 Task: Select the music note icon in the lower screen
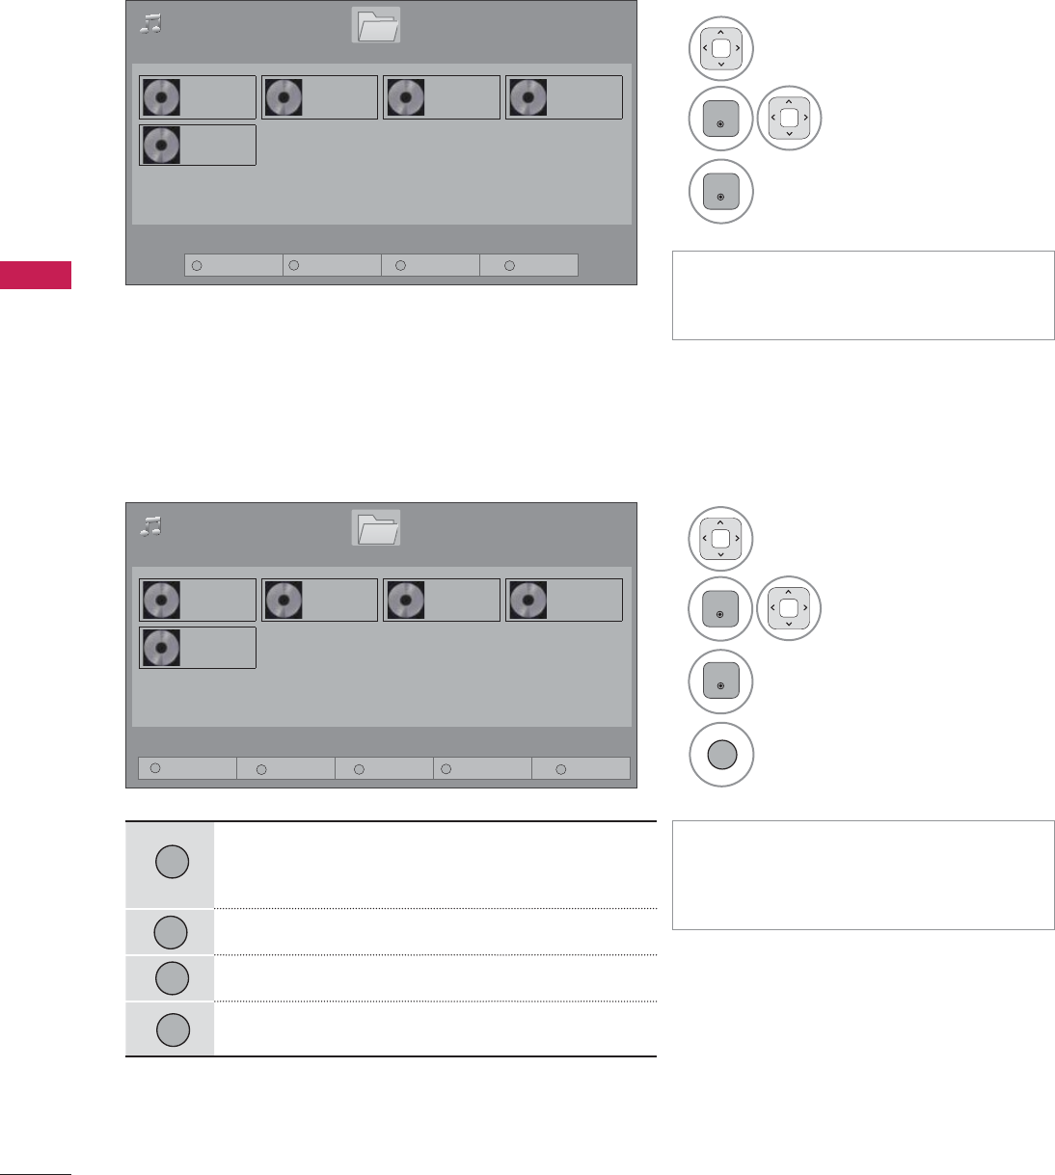[150, 525]
